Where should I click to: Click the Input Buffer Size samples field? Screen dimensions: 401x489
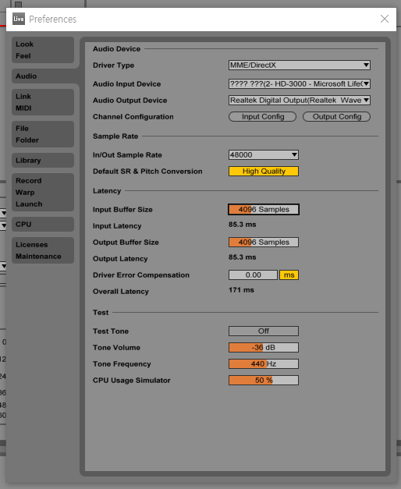264,209
